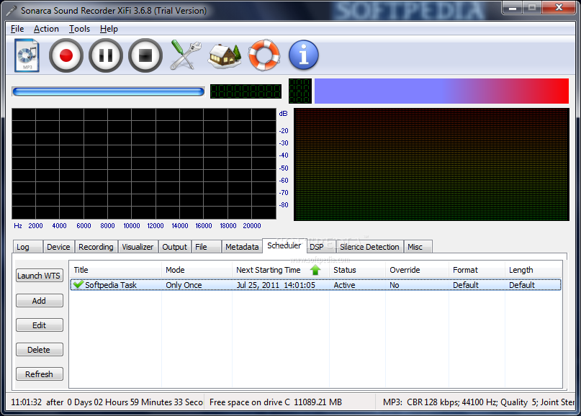Click the green checkmark of Softpedia Task

tap(78, 284)
